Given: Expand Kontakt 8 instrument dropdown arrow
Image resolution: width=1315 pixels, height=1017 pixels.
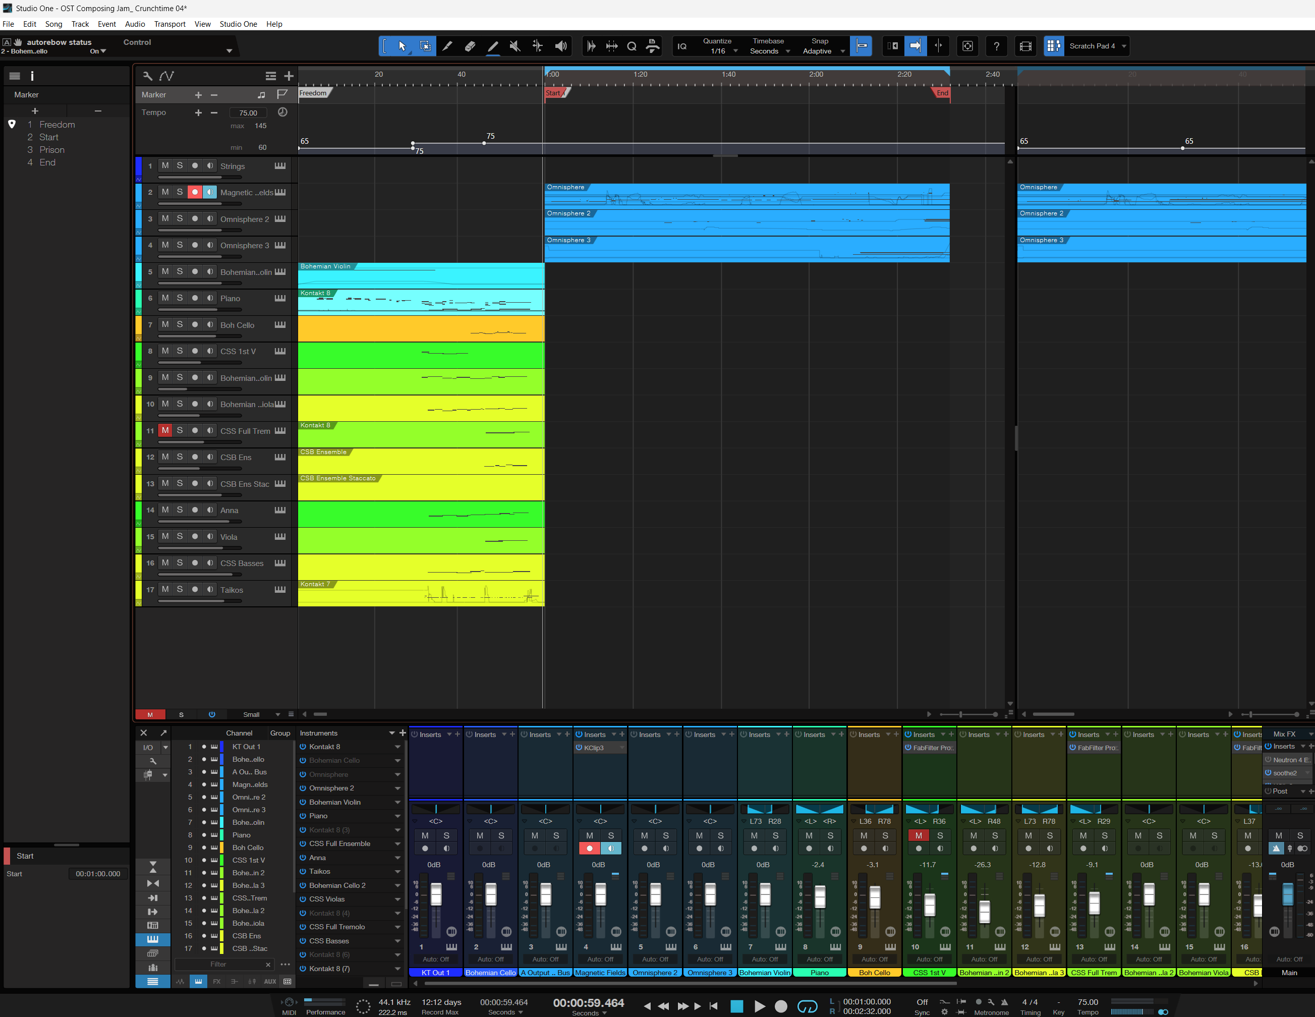Looking at the screenshot, I should click(x=397, y=747).
